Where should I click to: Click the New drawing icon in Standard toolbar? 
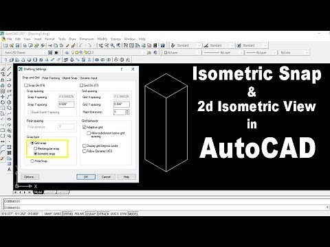pyautogui.click(x=5, y=45)
